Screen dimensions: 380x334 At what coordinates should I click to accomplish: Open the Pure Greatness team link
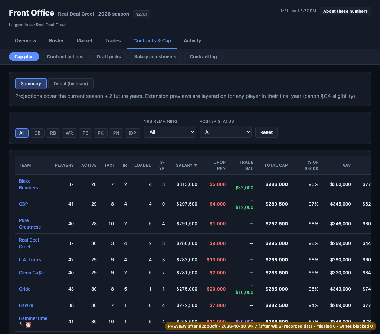tap(30, 224)
